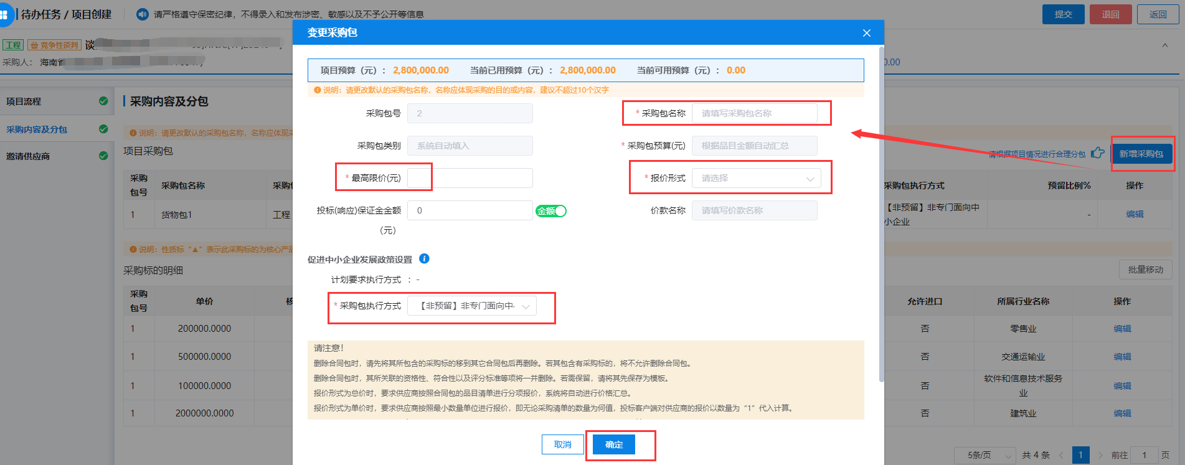Viewport: 1185px width, 465px height.
Task: Click the 批量移动 button
Action: click(1146, 270)
